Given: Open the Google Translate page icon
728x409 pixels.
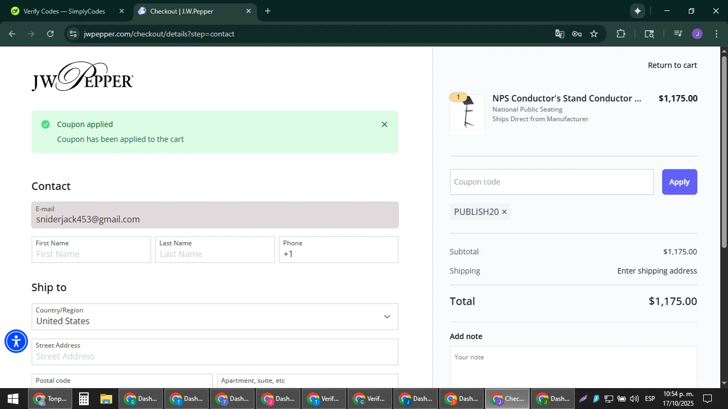Looking at the screenshot, I should [560, 34].
